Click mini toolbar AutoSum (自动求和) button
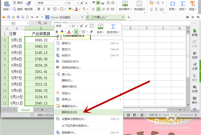Image resolution: width=201 pixels, height=135 pixels. [113, 29]
